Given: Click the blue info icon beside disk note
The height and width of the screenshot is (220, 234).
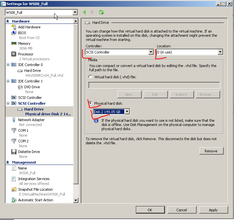Looking at the screenshot, I should (x=96, y=120).
